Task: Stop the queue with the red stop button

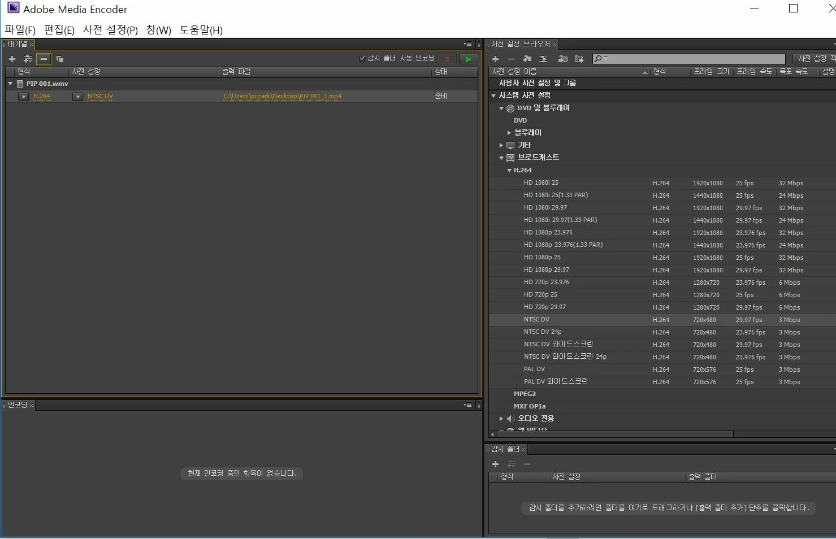Action: [x=447, y=59]
